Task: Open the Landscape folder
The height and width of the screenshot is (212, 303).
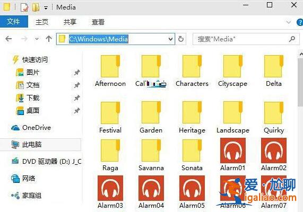Action: [x=232, y=117]
